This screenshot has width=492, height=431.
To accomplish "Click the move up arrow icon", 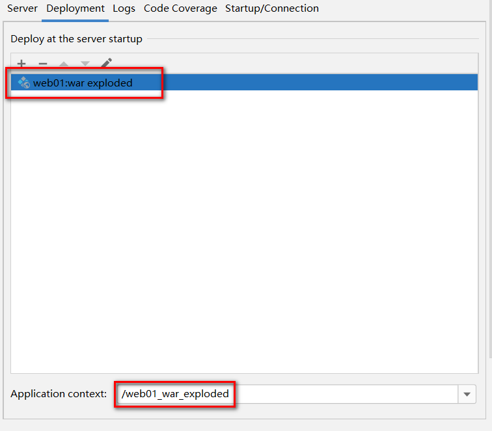I will (64, 64).
